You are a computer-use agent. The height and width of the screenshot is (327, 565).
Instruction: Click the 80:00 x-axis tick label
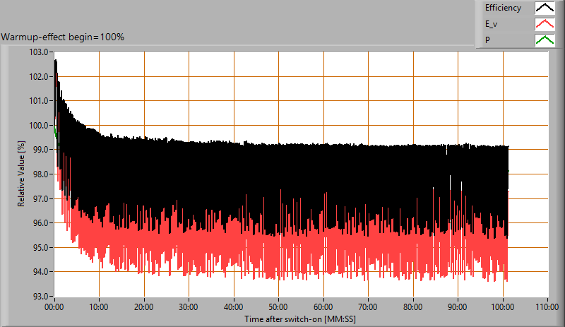click(x=413, y=307)
